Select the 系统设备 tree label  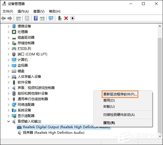[x=24, y=110]
